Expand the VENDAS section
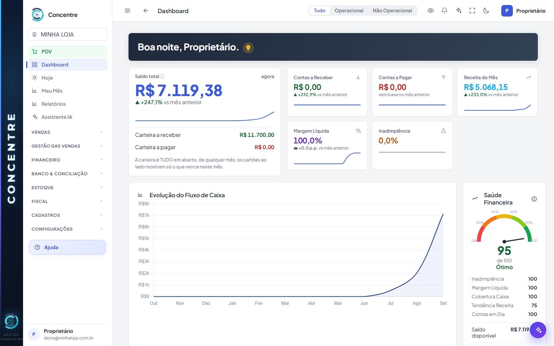The height and width of the screenshot is (346, 554). tap(67, 132)
